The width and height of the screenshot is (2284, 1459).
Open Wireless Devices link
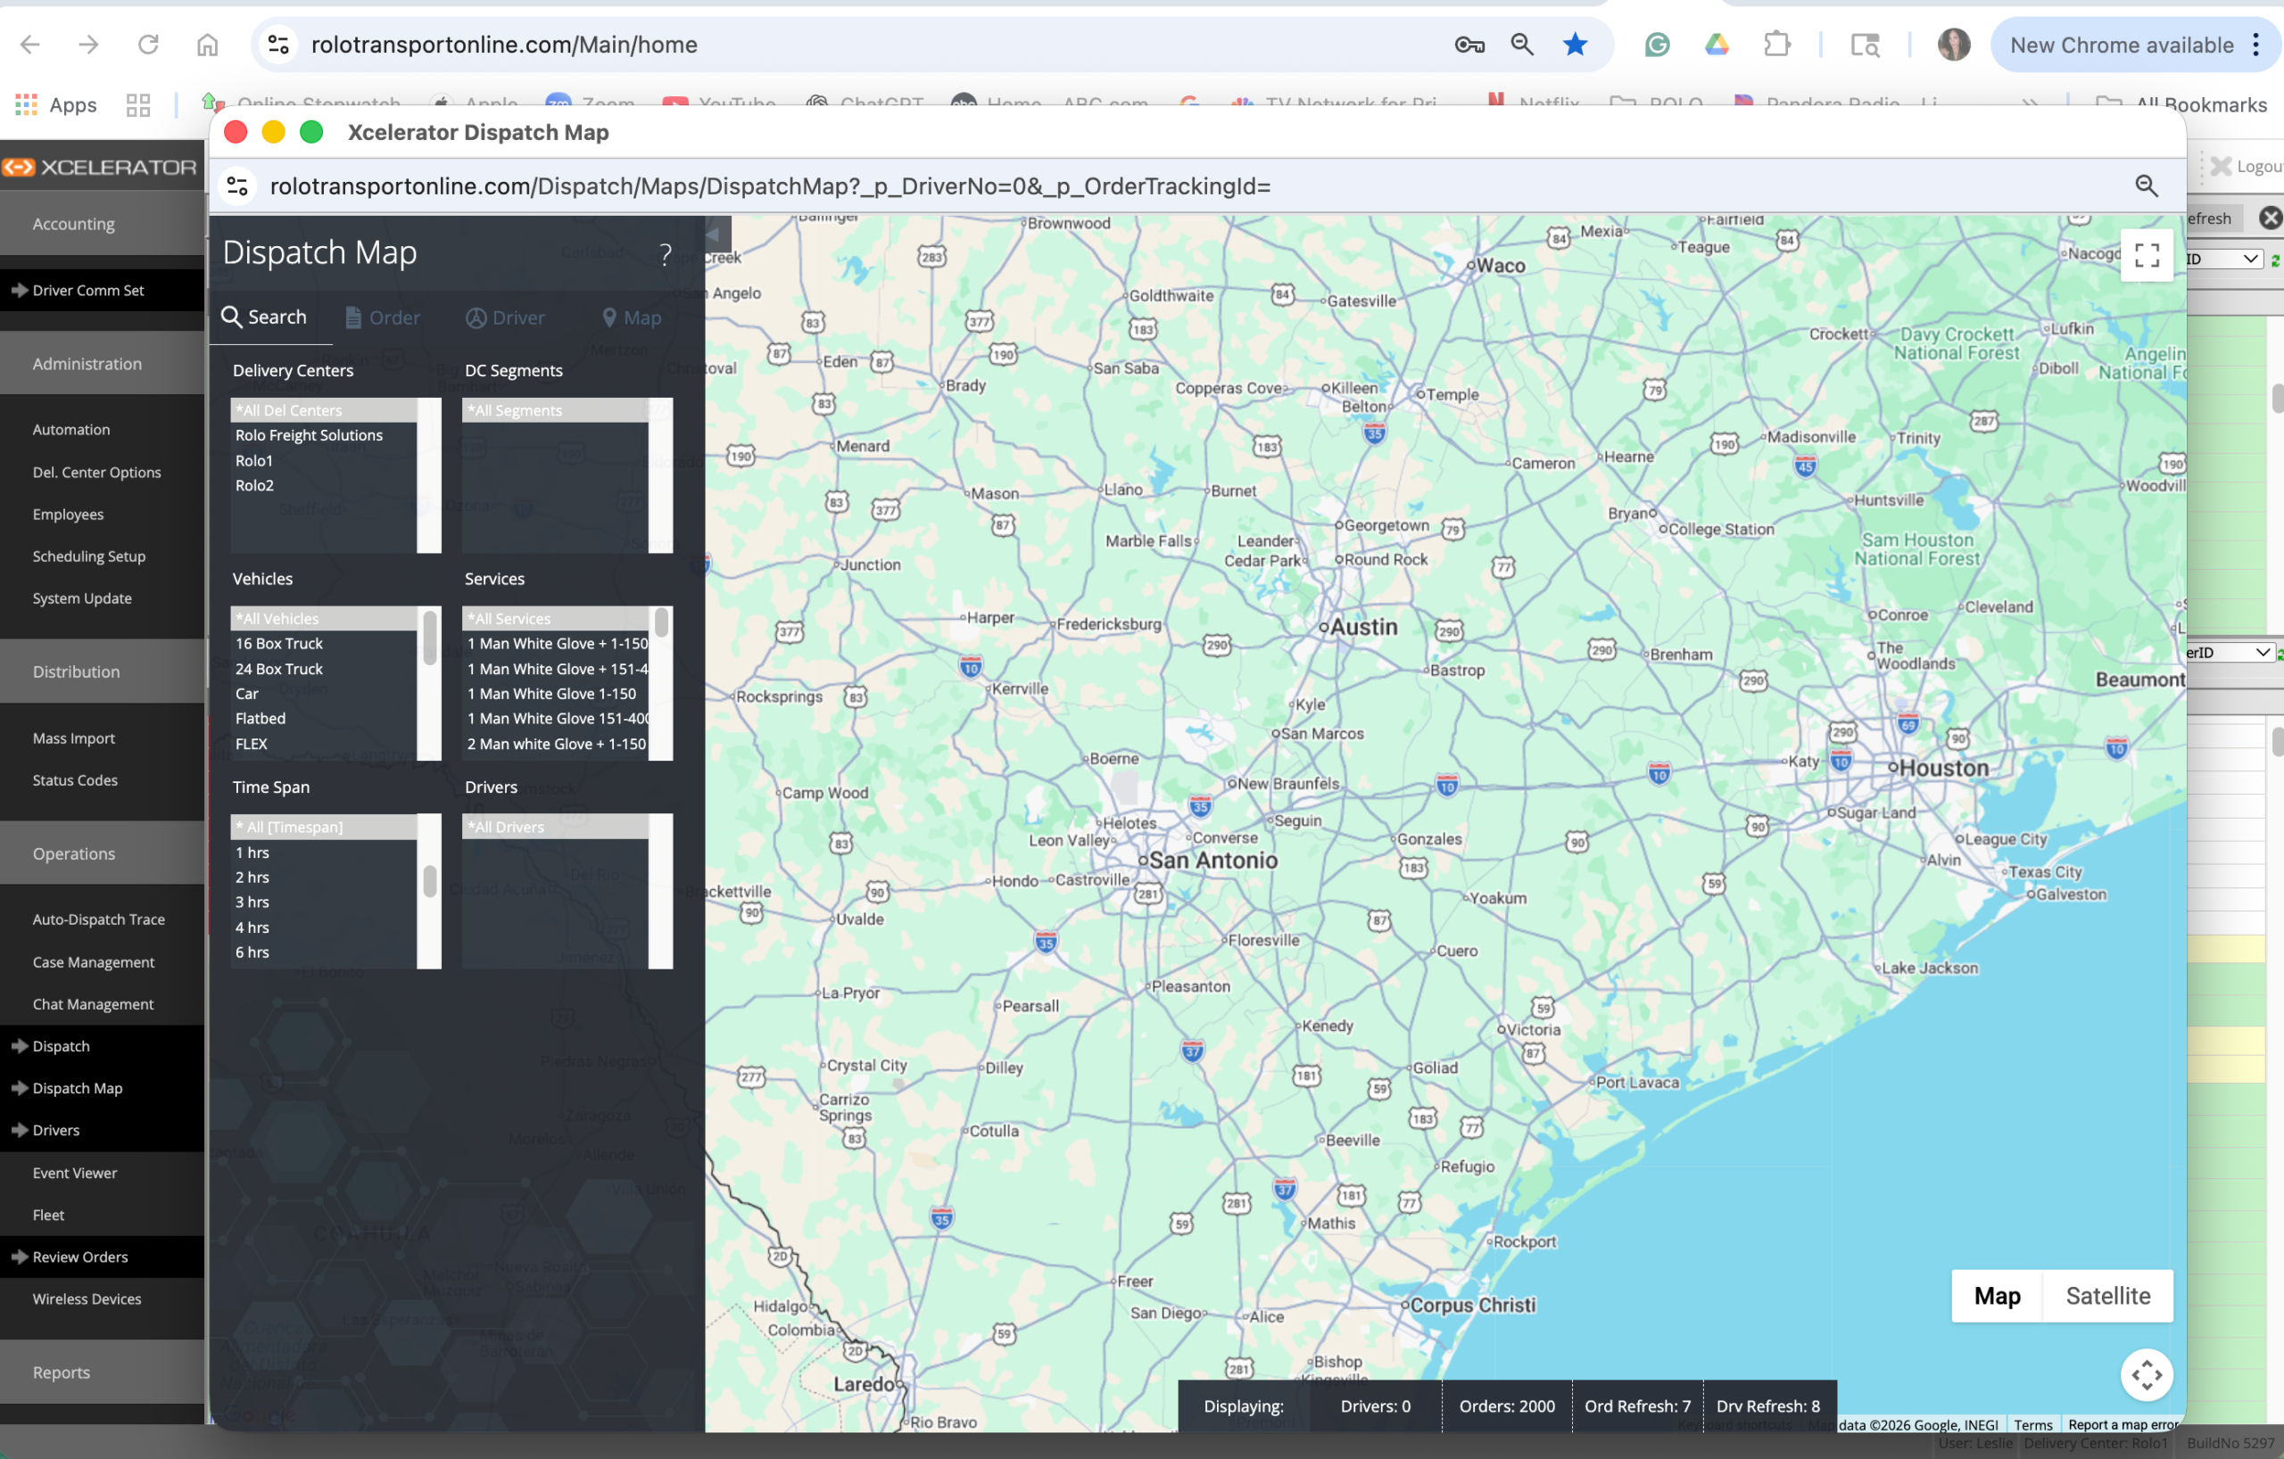[87, 1298]
